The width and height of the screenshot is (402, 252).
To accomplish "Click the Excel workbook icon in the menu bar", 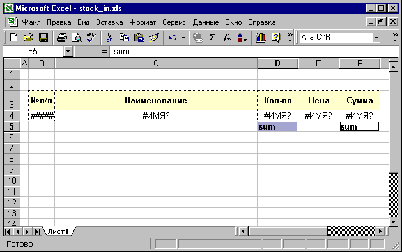I will pyautogui.click(x=12, y=22).
